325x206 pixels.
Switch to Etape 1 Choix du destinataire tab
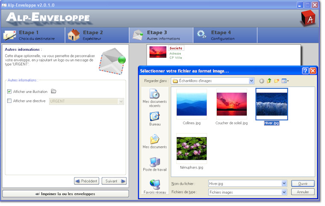tap(32, 35)
